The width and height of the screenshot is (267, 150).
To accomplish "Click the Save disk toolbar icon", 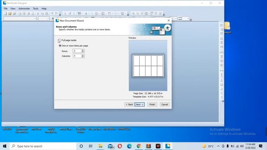I will [x=14, y=14].
